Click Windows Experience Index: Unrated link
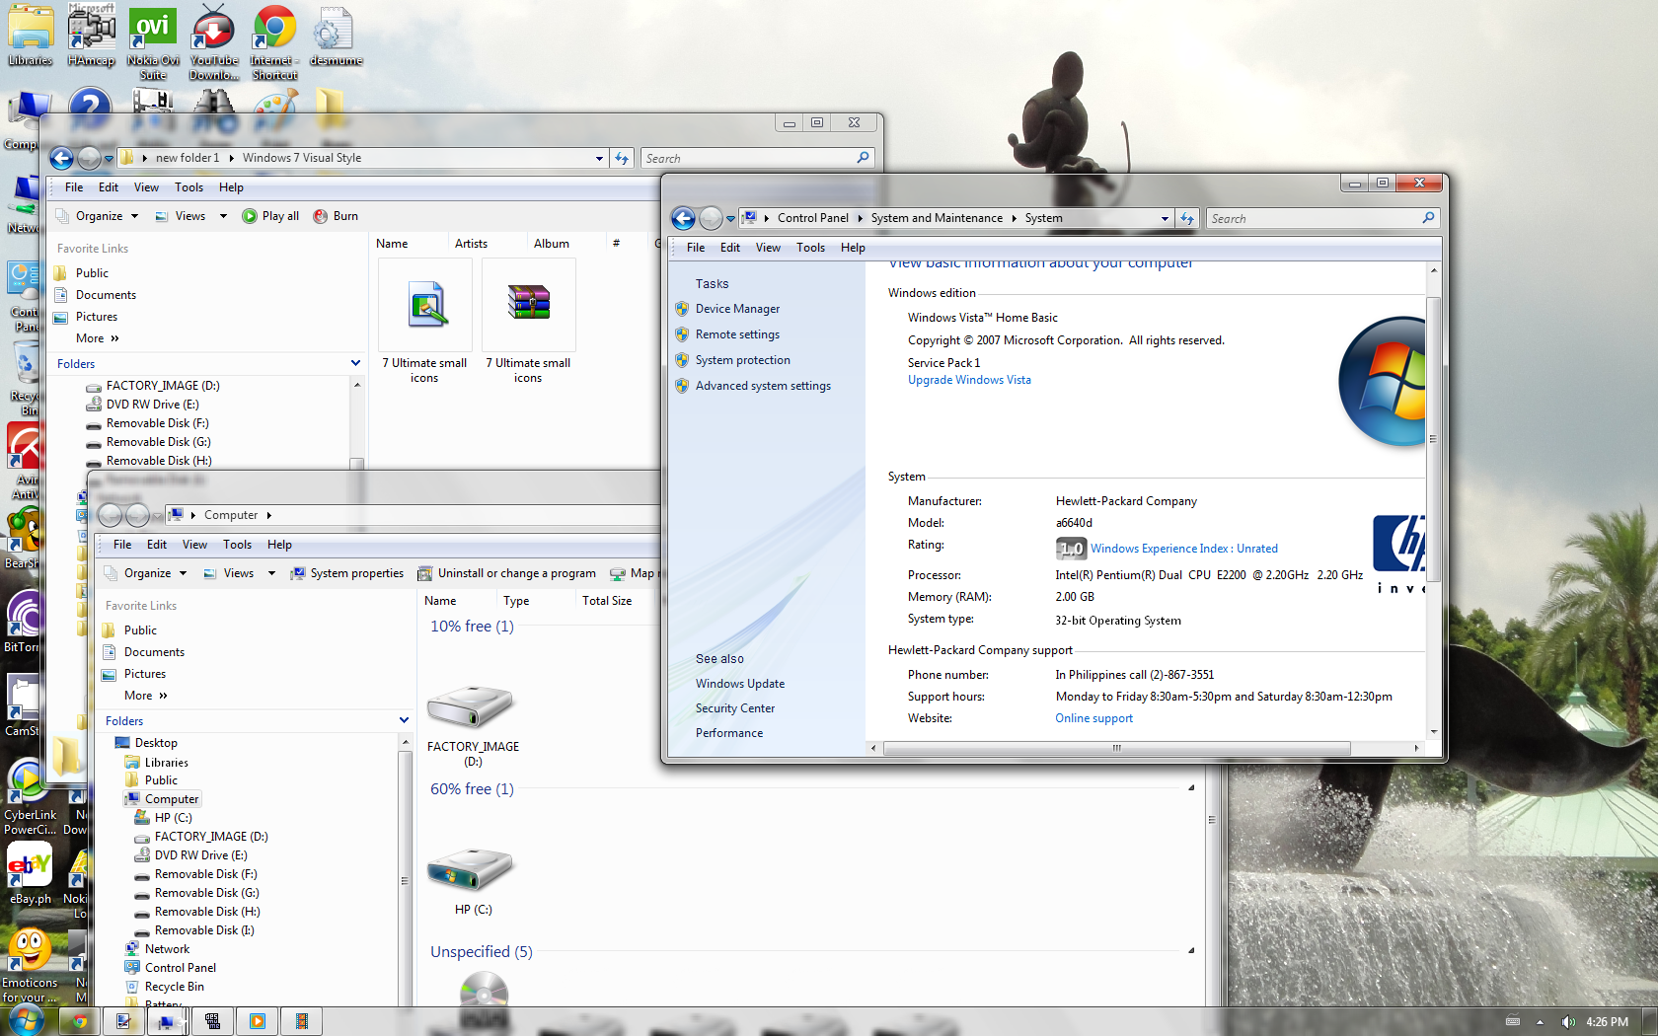The image size is (1658, 1036). pyautogui.click(x=1184, y=549)
